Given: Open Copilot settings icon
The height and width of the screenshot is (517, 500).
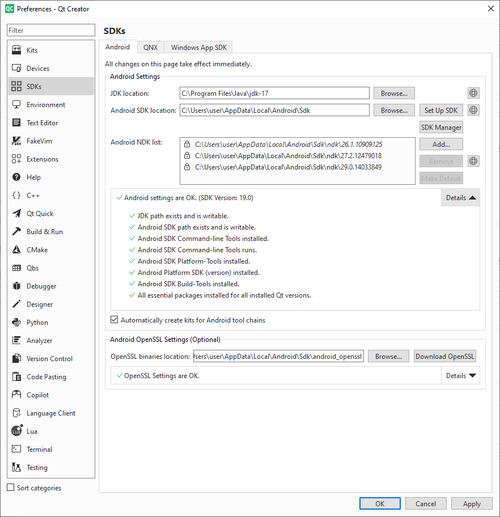Looking at the screenshot, I should pyautogui.click(x=16, y=395).
